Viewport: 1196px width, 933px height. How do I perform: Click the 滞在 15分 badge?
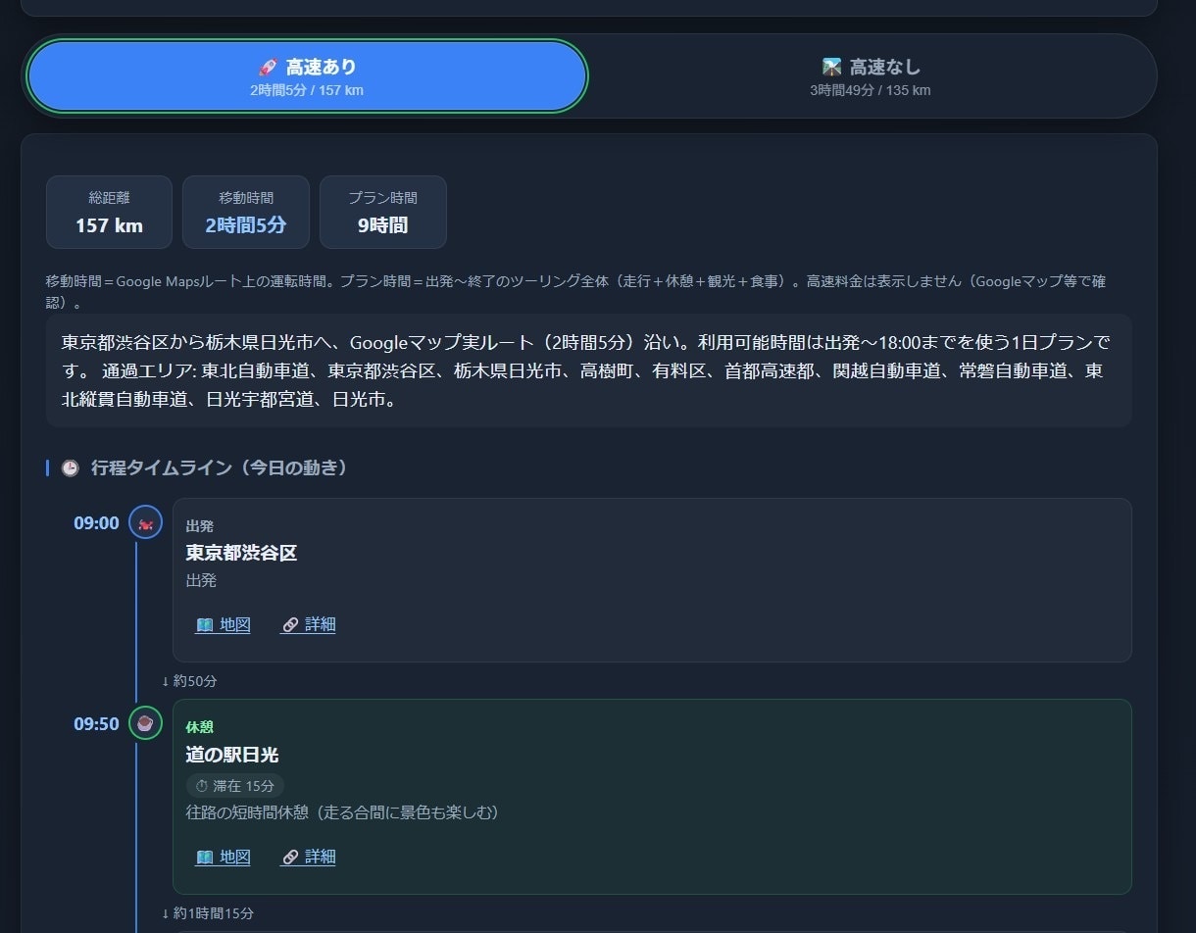[x=235, y=786]
